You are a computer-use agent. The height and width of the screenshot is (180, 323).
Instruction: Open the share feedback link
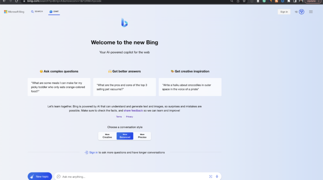(x=133, y=110)
